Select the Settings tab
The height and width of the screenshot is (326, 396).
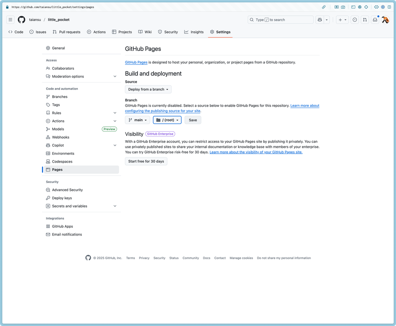(x=220, y=32)
